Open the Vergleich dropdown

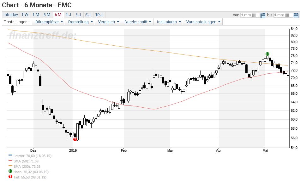click(108, 22)
